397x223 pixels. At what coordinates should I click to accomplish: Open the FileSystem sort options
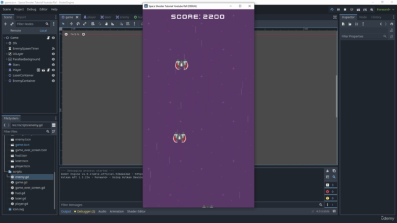pos(54,131)
